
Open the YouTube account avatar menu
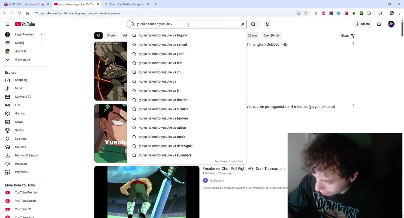click(391, 24)
